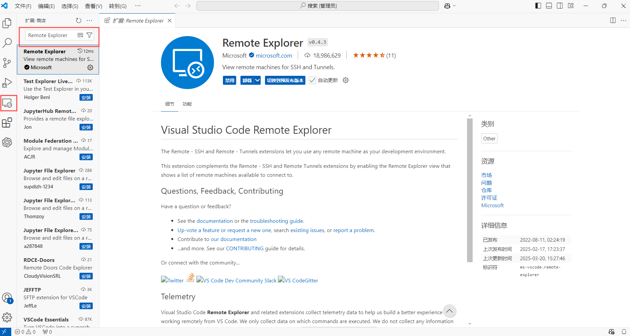
Task: Open editor more actions ellipsis
Action: click(x=623, y=21)
